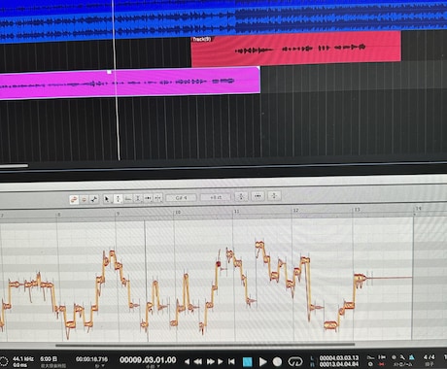Click bar 12 in Melodyne ruler
The width and height of the screenshot is (447, 369).
point(295,211)
